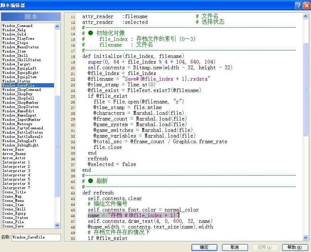
Task: Click into the 名称 script name field
Action: pyautogui.click(x=36, y=237)
